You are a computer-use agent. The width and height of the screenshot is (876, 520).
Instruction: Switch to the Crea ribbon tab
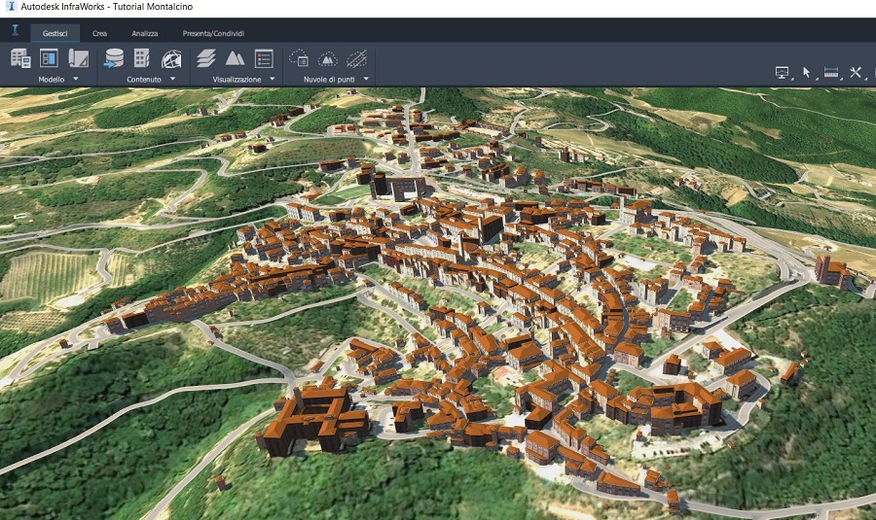pyautogui.click(x=99, y=33)
